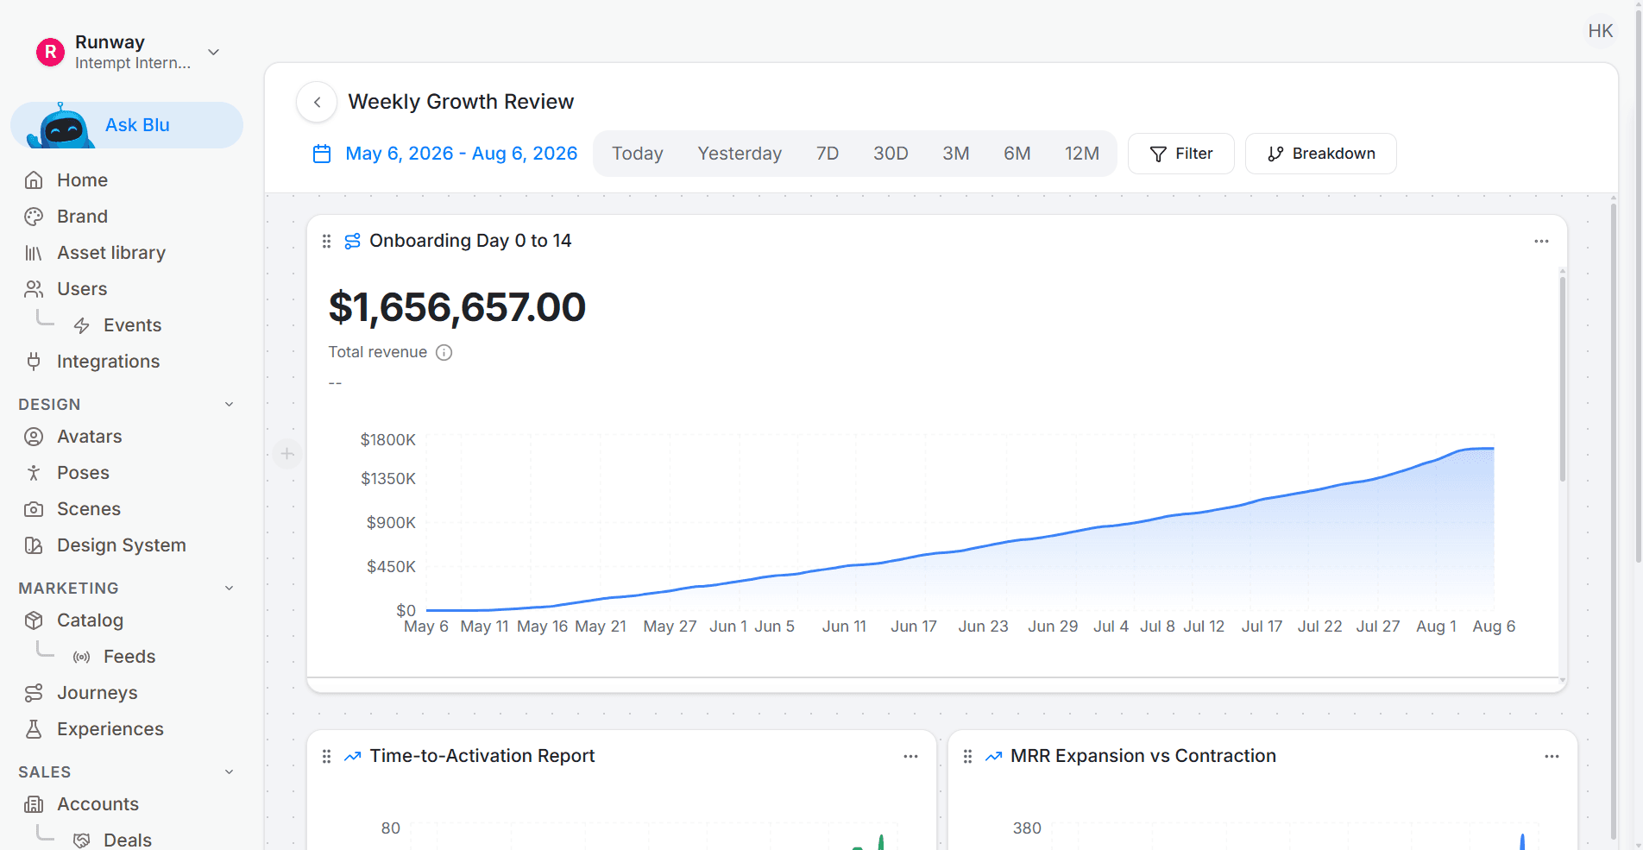The width and height of the screenshot is (1643, 850).
Task: Click the Onboarding journey icon in card title
Action: (352, 242)
